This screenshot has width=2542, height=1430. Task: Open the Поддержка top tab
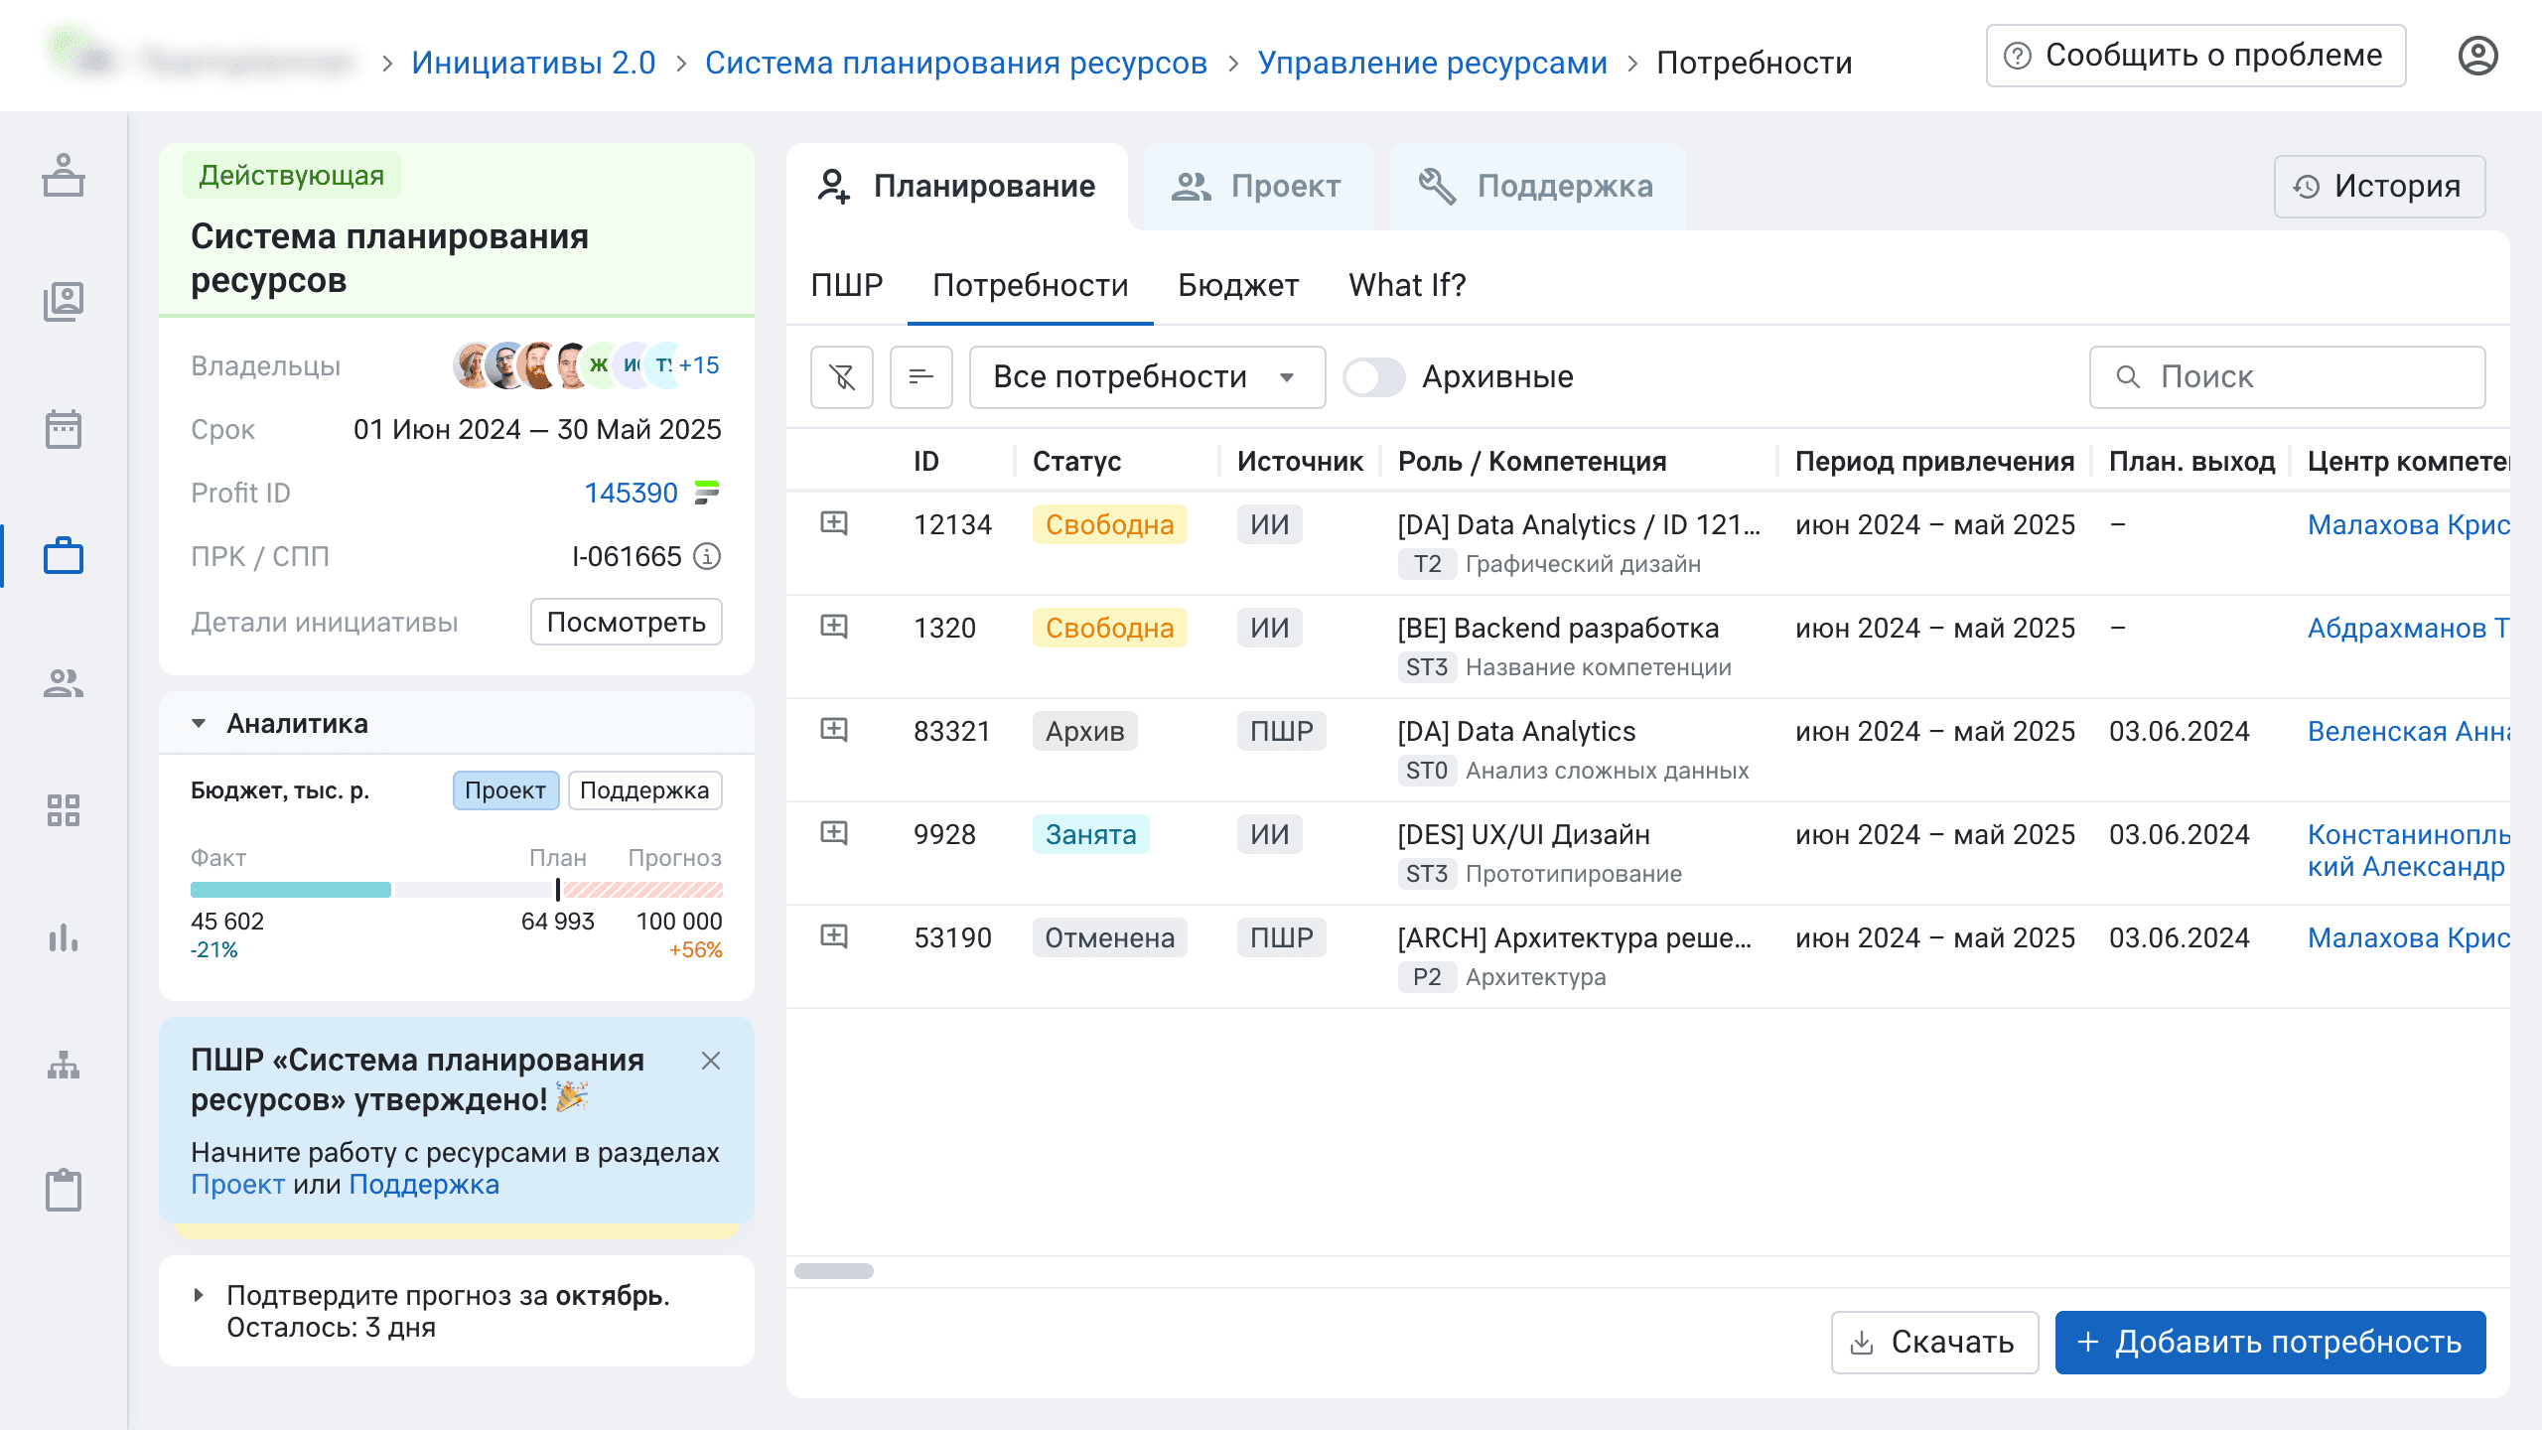1537,187
